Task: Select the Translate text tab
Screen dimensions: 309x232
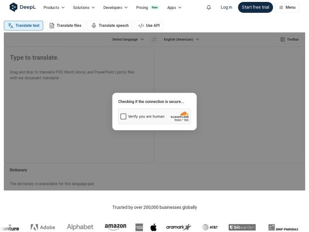Action: pyautogui.click(x=24, y=26)
